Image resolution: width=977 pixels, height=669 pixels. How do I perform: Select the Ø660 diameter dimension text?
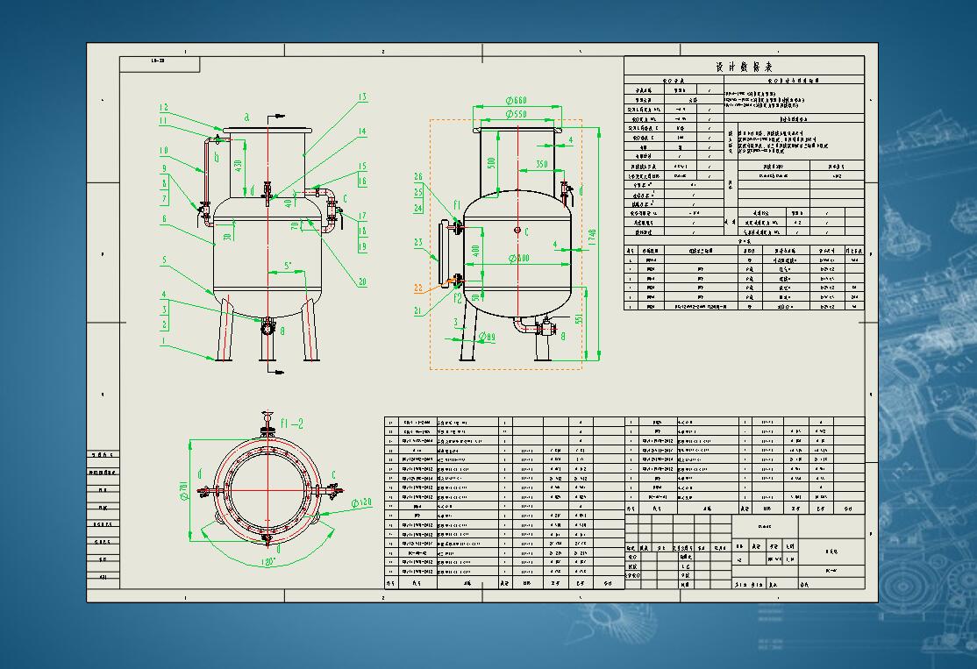tap(516, 100)
